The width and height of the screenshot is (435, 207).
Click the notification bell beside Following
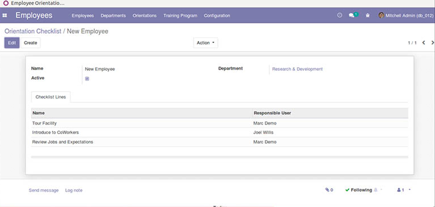coord(376,190)
